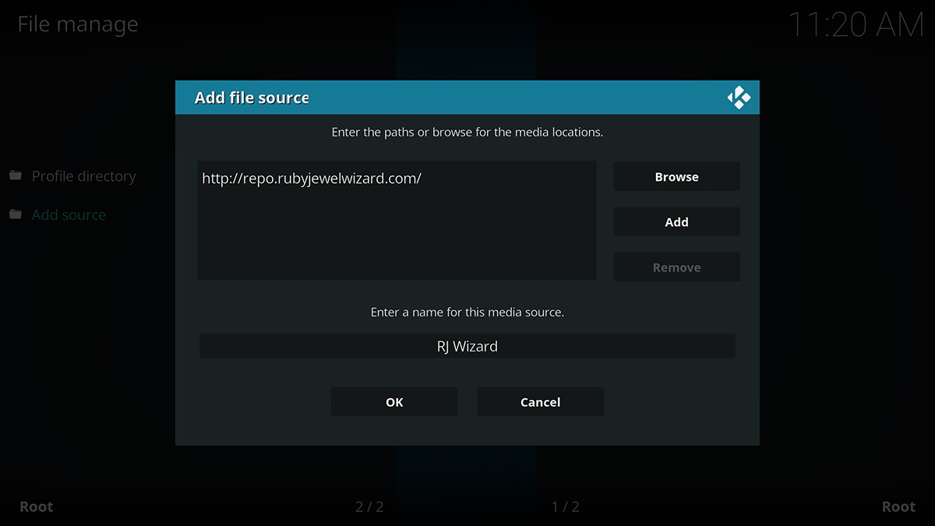Click 'Enter a name for this media source' label

tap(467, 312)
